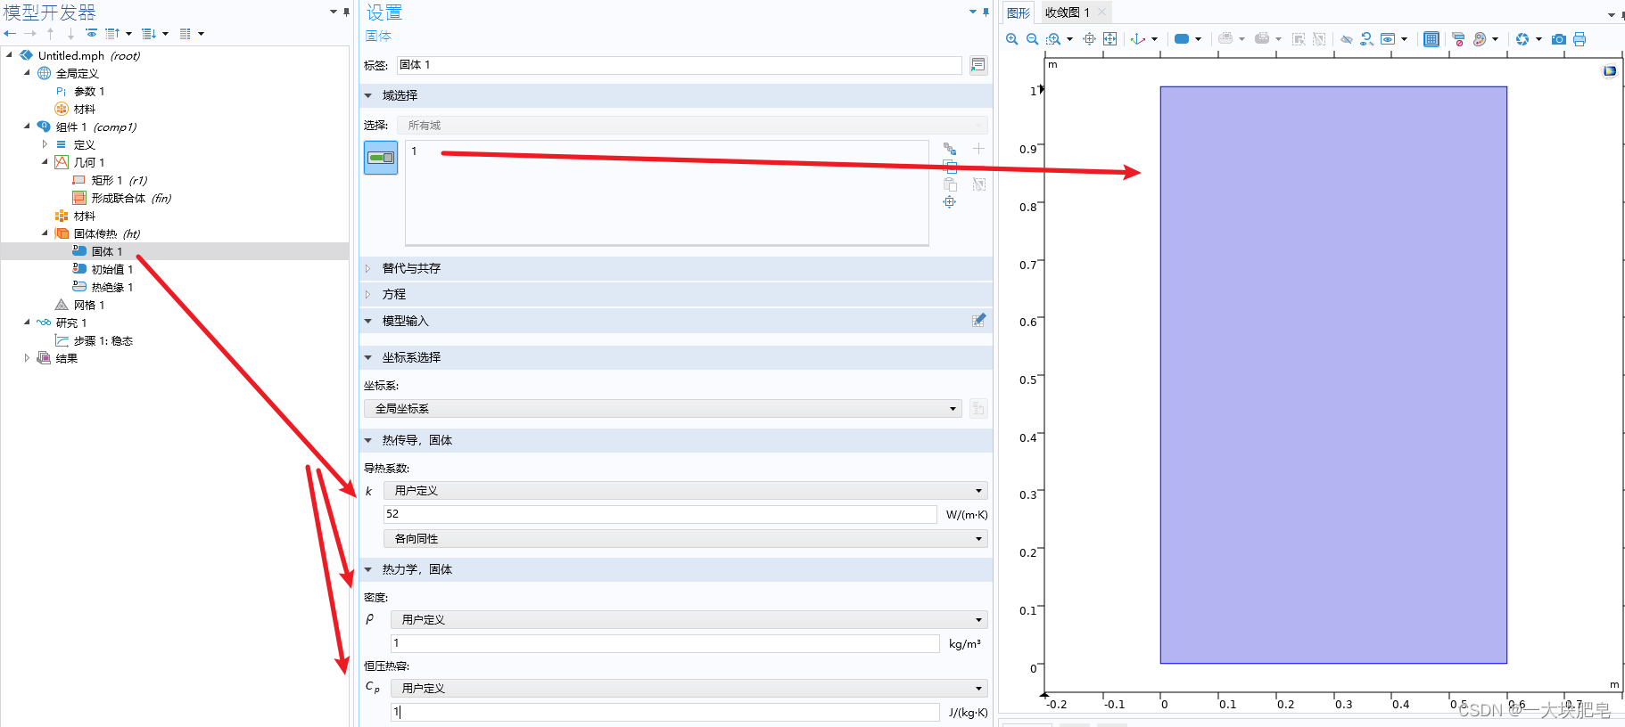Select Untitled.mph root node
1625x727 pixels.
88,56
